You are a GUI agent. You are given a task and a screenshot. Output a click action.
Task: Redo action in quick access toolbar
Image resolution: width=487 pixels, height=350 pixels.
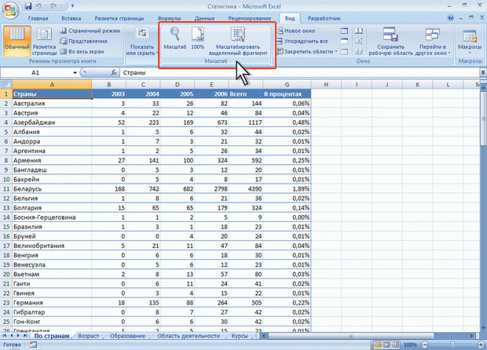(x=53, y=6)
